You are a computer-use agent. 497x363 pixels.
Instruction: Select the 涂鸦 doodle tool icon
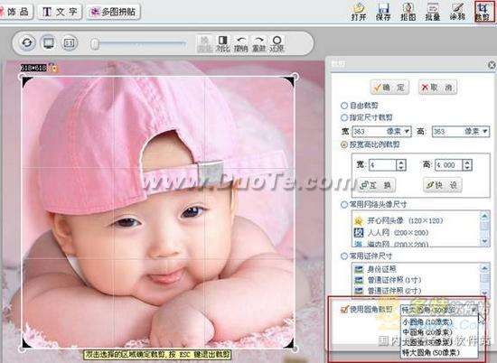click(457, 12)
